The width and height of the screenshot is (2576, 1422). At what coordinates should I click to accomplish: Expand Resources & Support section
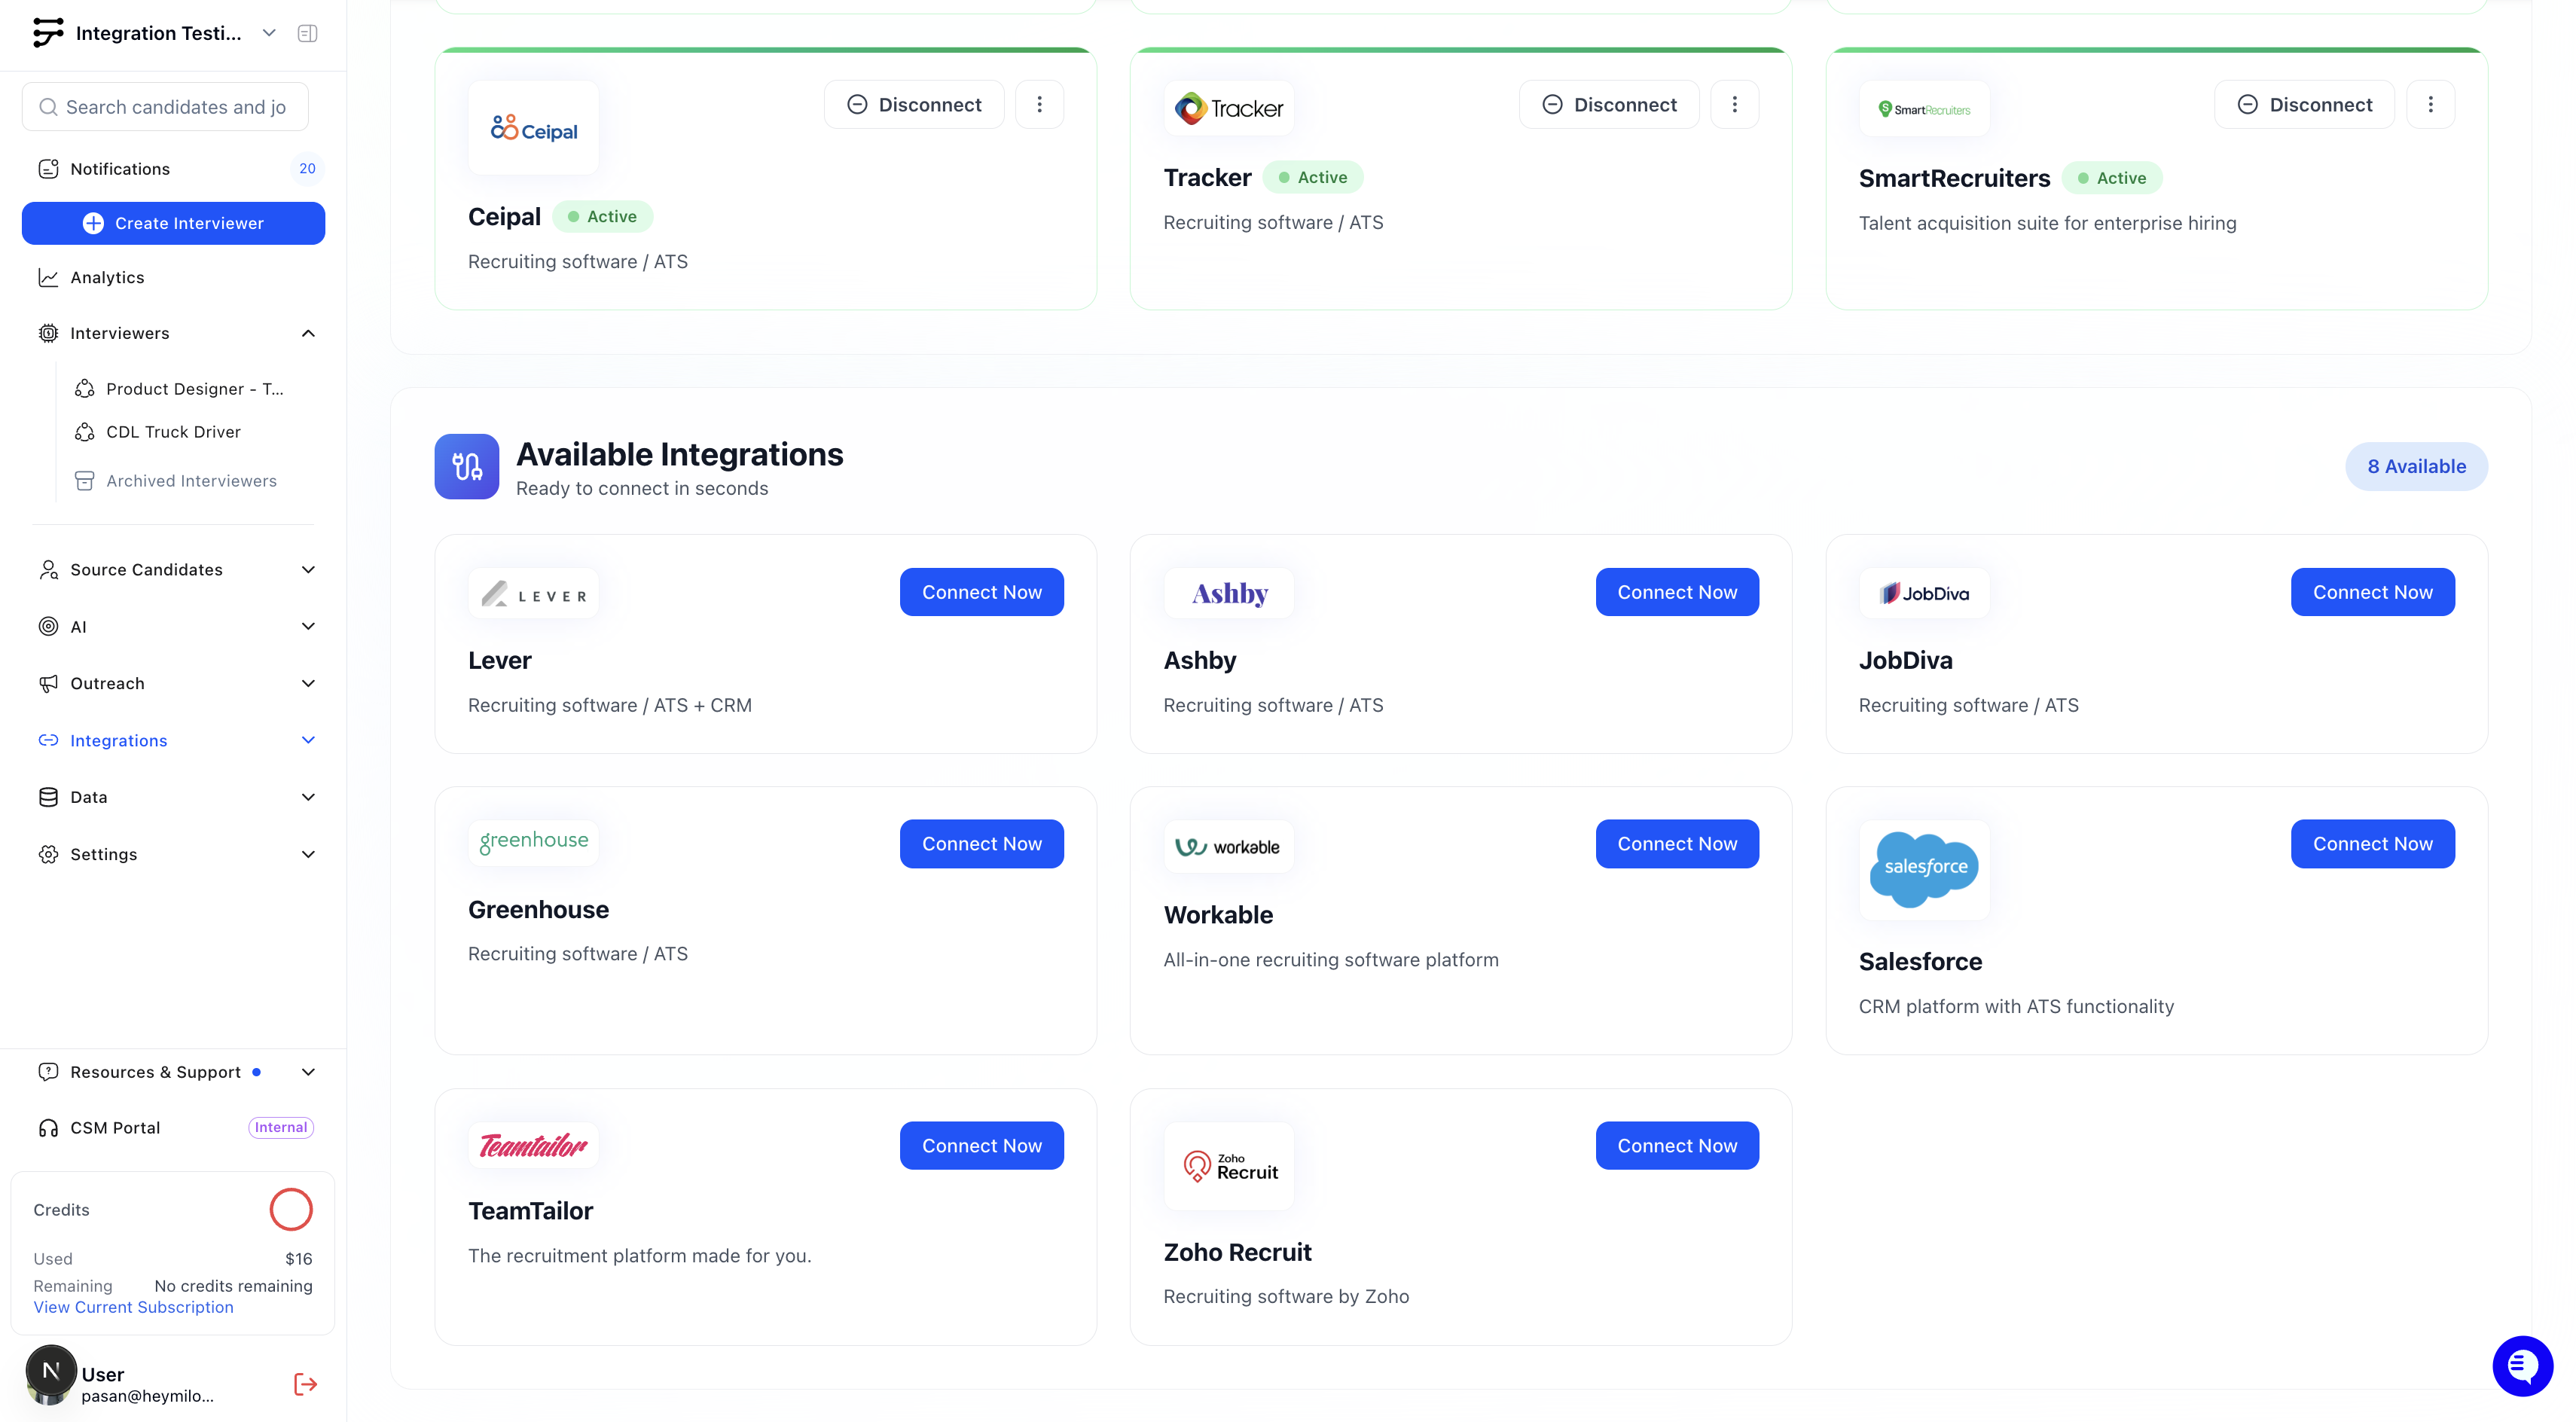point(308,1072)
